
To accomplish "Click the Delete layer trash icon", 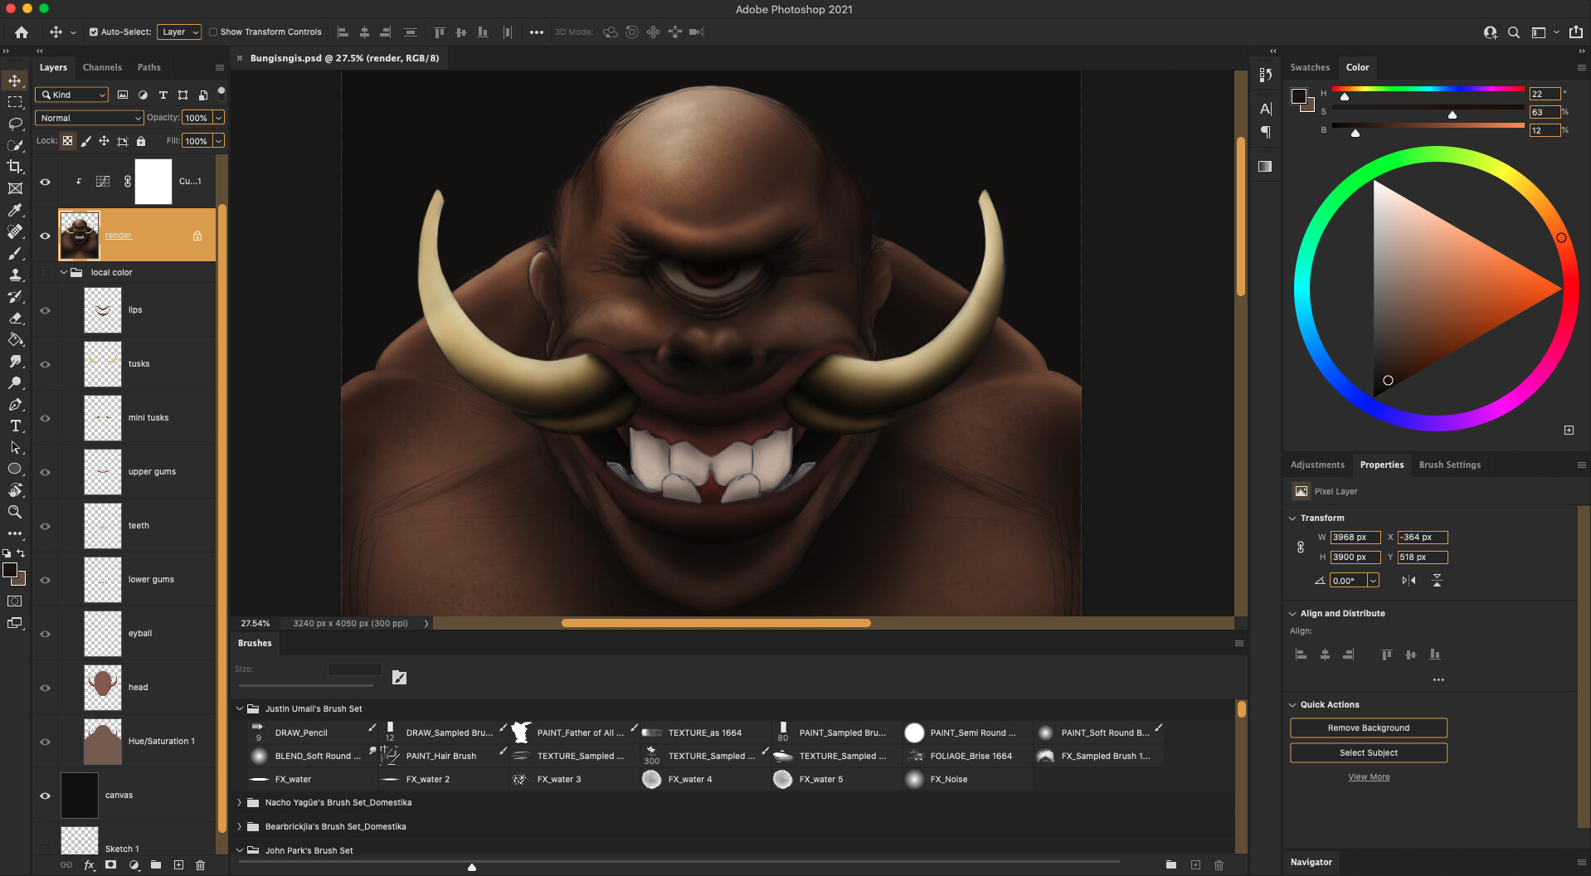I will (200, 865).
